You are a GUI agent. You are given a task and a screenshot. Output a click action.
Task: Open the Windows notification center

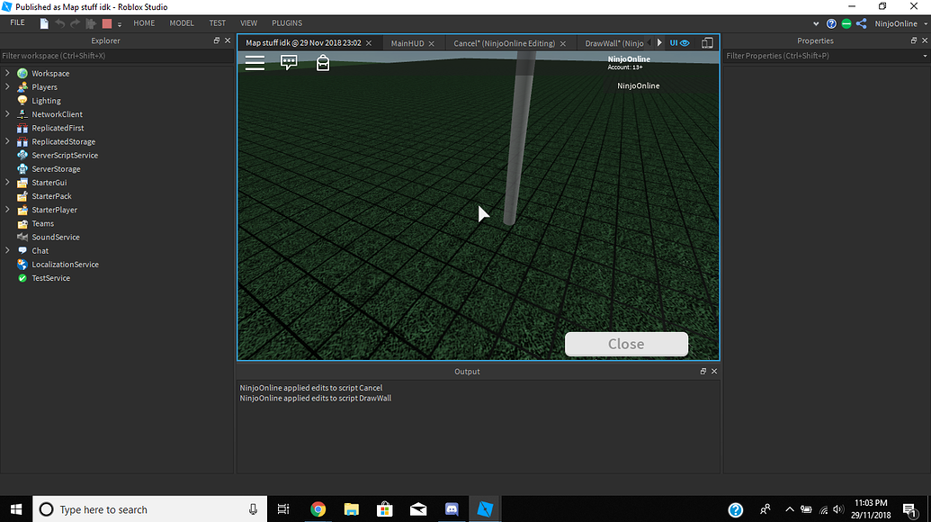pyautogui.click(x=909, y=509)
